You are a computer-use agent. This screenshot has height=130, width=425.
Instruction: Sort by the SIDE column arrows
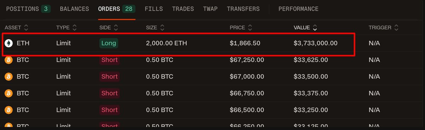pos(116,27)
